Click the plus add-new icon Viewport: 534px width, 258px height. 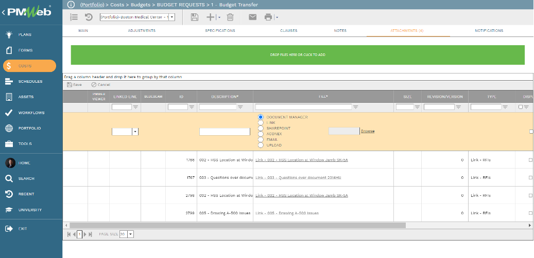tap(211, 17)
